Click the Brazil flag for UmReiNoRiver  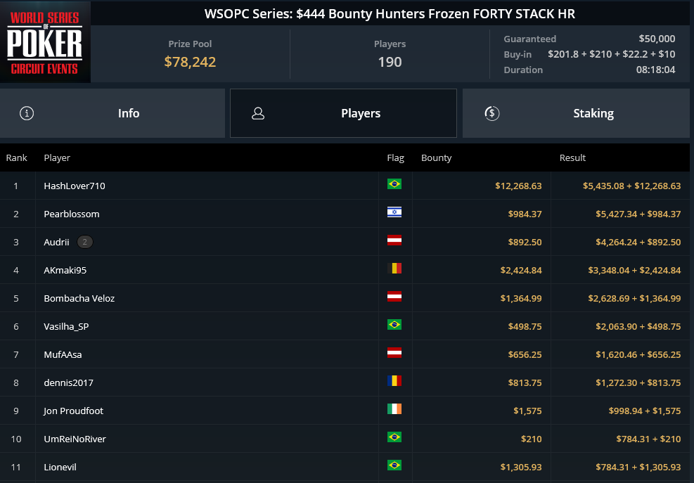click(x=394, y=437)
